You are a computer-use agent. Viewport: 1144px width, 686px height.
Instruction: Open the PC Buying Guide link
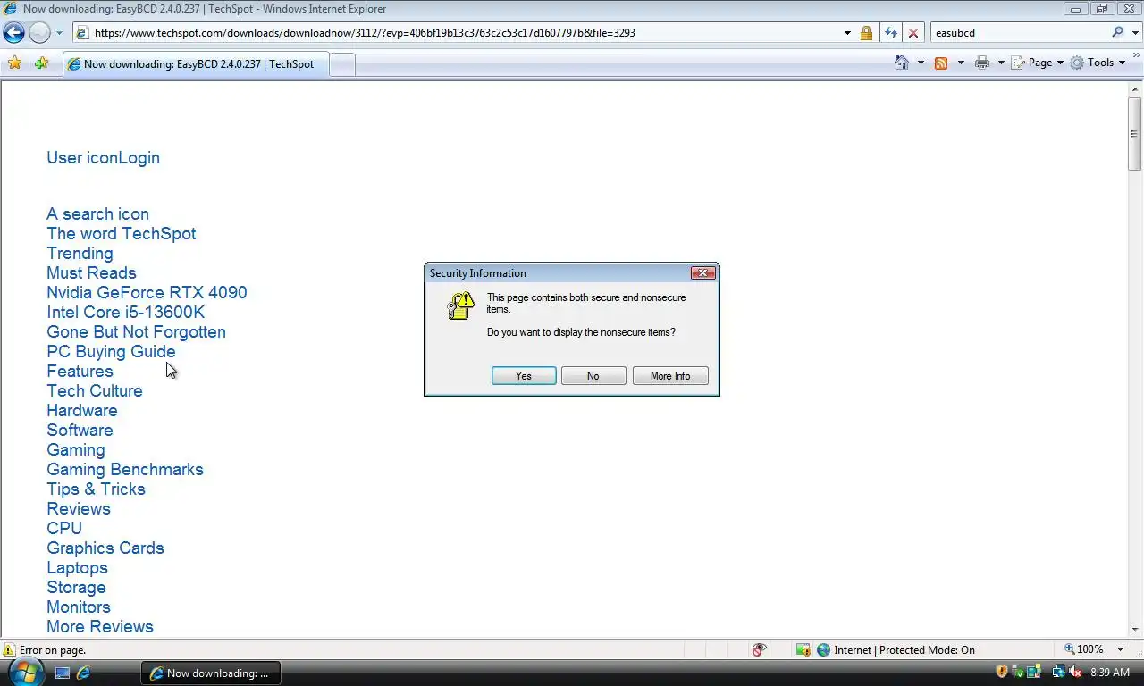[x=112, y=352]
